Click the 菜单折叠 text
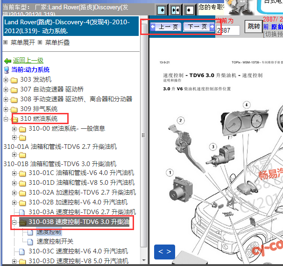The width and height of the screenshot is (283, 266). click(57, 42)
